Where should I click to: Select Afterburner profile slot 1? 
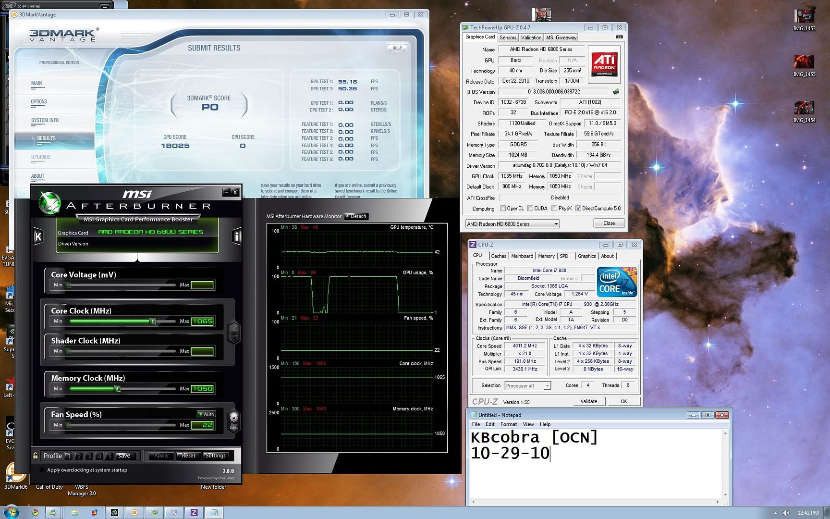(69, 456)
